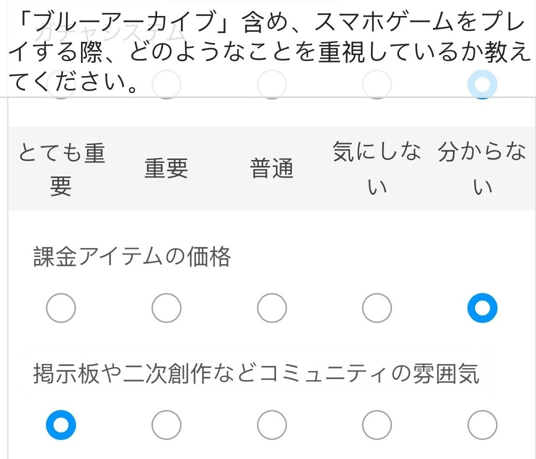The width and height of the screenshot is (536, 459).
Task: Select 重要 for コミュニティの雰囲気 row
Action: pos(166,425)
